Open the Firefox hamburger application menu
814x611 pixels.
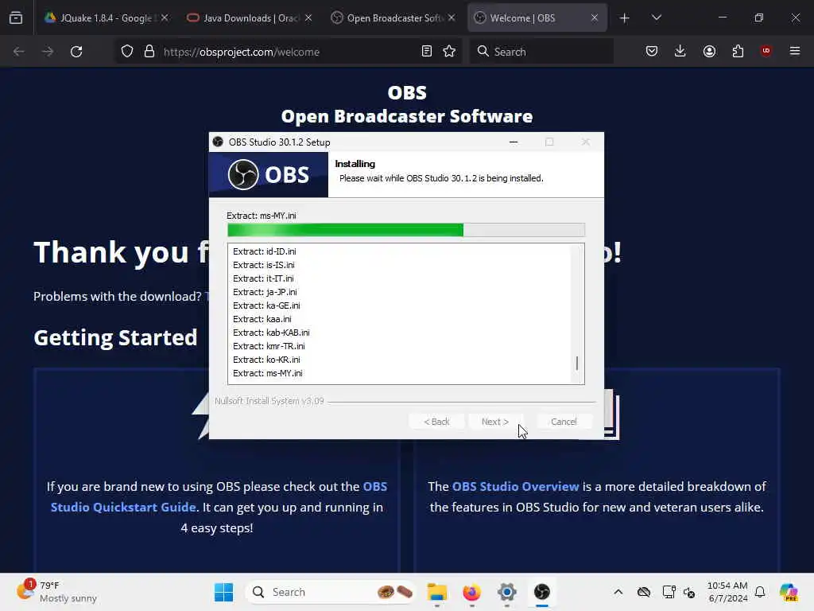(x=795, y=51)
